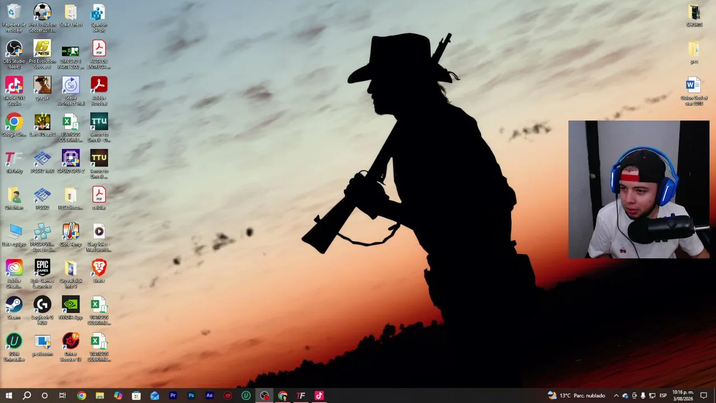
Task: Open the Este equipo icon
Action: pyautogui.click(x=14, y=235)
